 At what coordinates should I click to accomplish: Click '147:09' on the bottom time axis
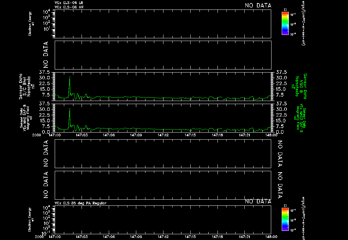pos(136,237)
